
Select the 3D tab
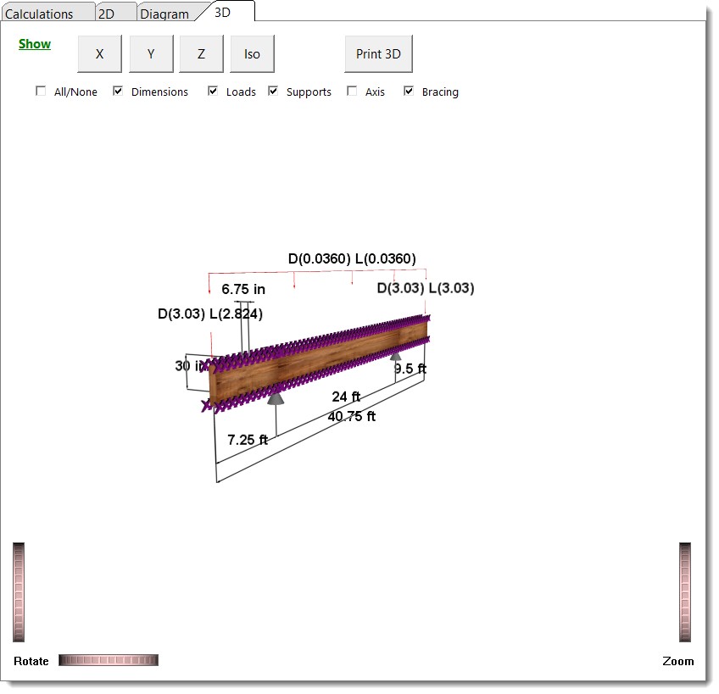[223, 12]
